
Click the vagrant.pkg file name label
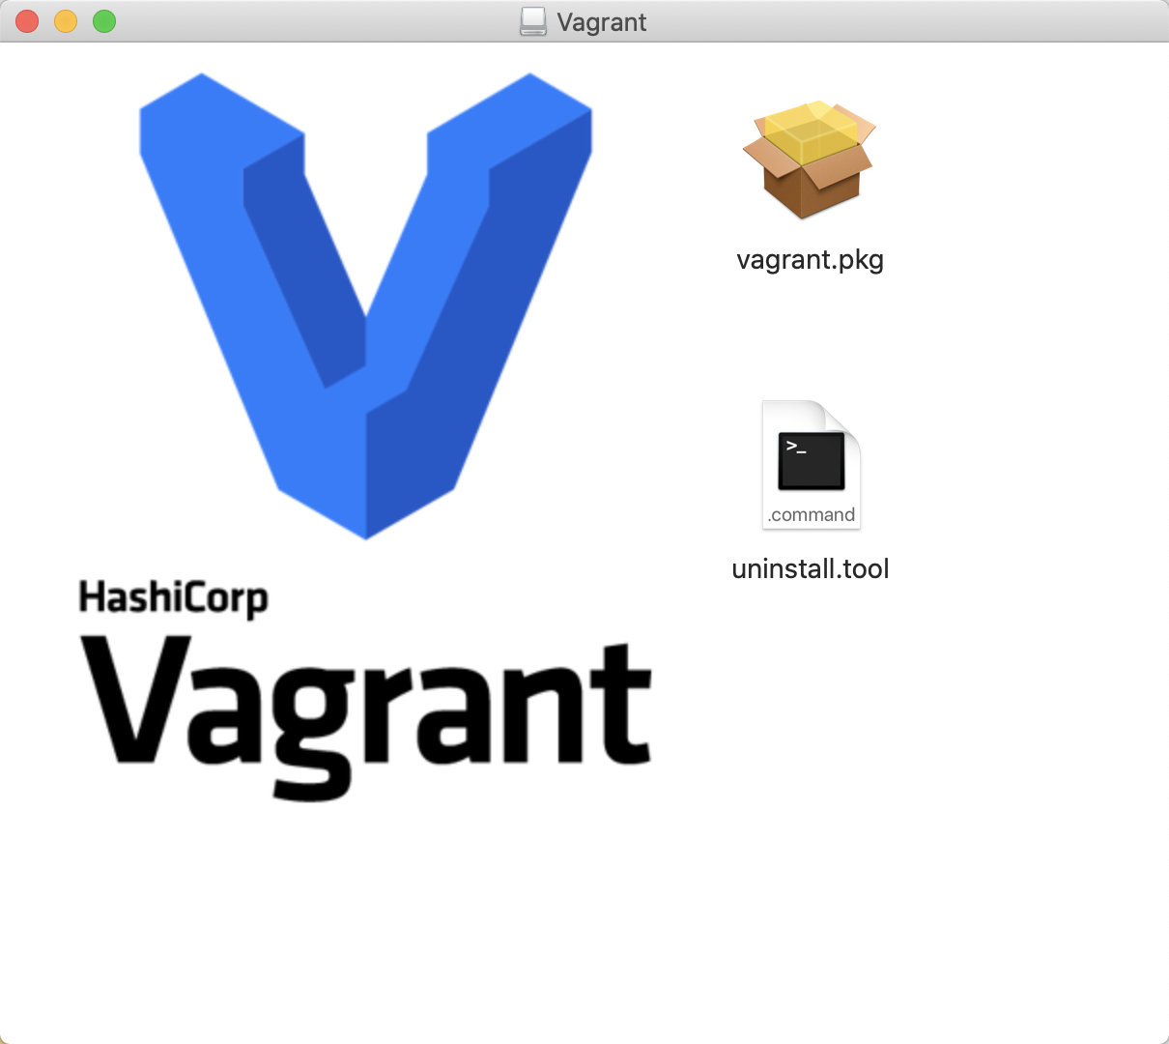pyautogui.click(x=810, y=260)
